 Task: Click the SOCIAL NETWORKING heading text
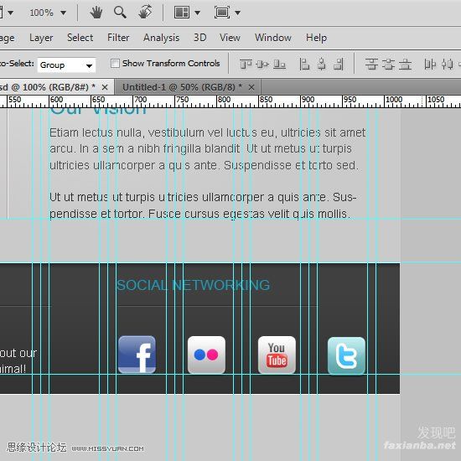coord(193,285)
